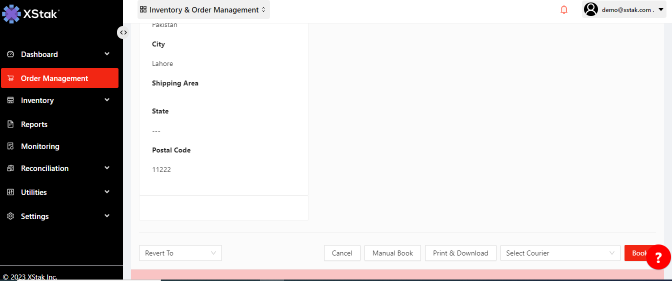672x281 pixels.
Task: Click the Order Management cart icon
Action: (x=10, y=78)
